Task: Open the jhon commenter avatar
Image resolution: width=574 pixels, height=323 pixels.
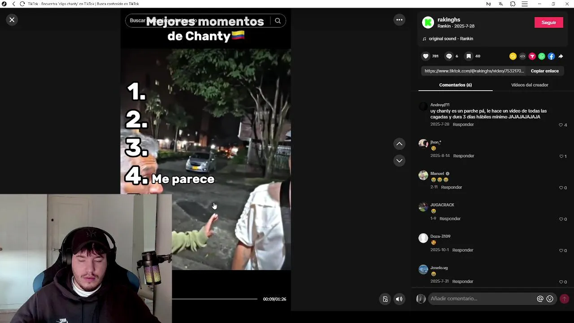Action: pyautogui.click(x=423, y=144)
